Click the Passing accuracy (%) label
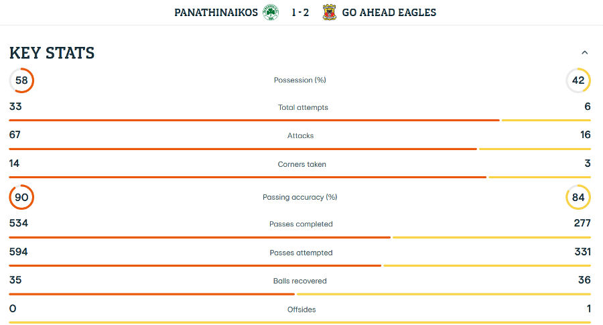 [300, 197]
